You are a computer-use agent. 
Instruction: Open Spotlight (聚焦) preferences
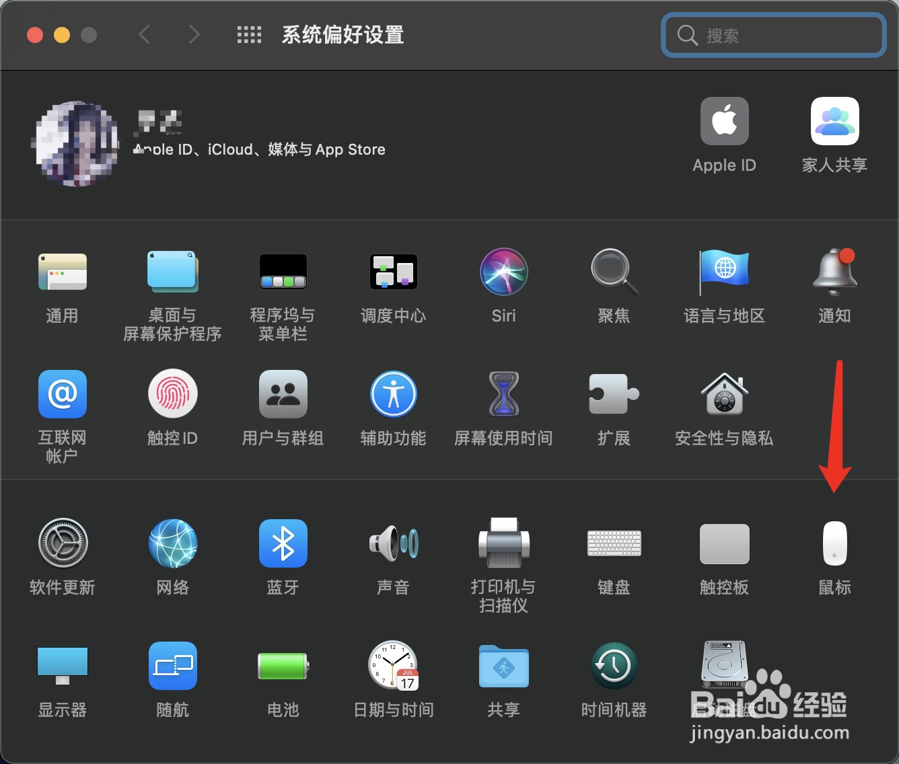tap(613, 272)
